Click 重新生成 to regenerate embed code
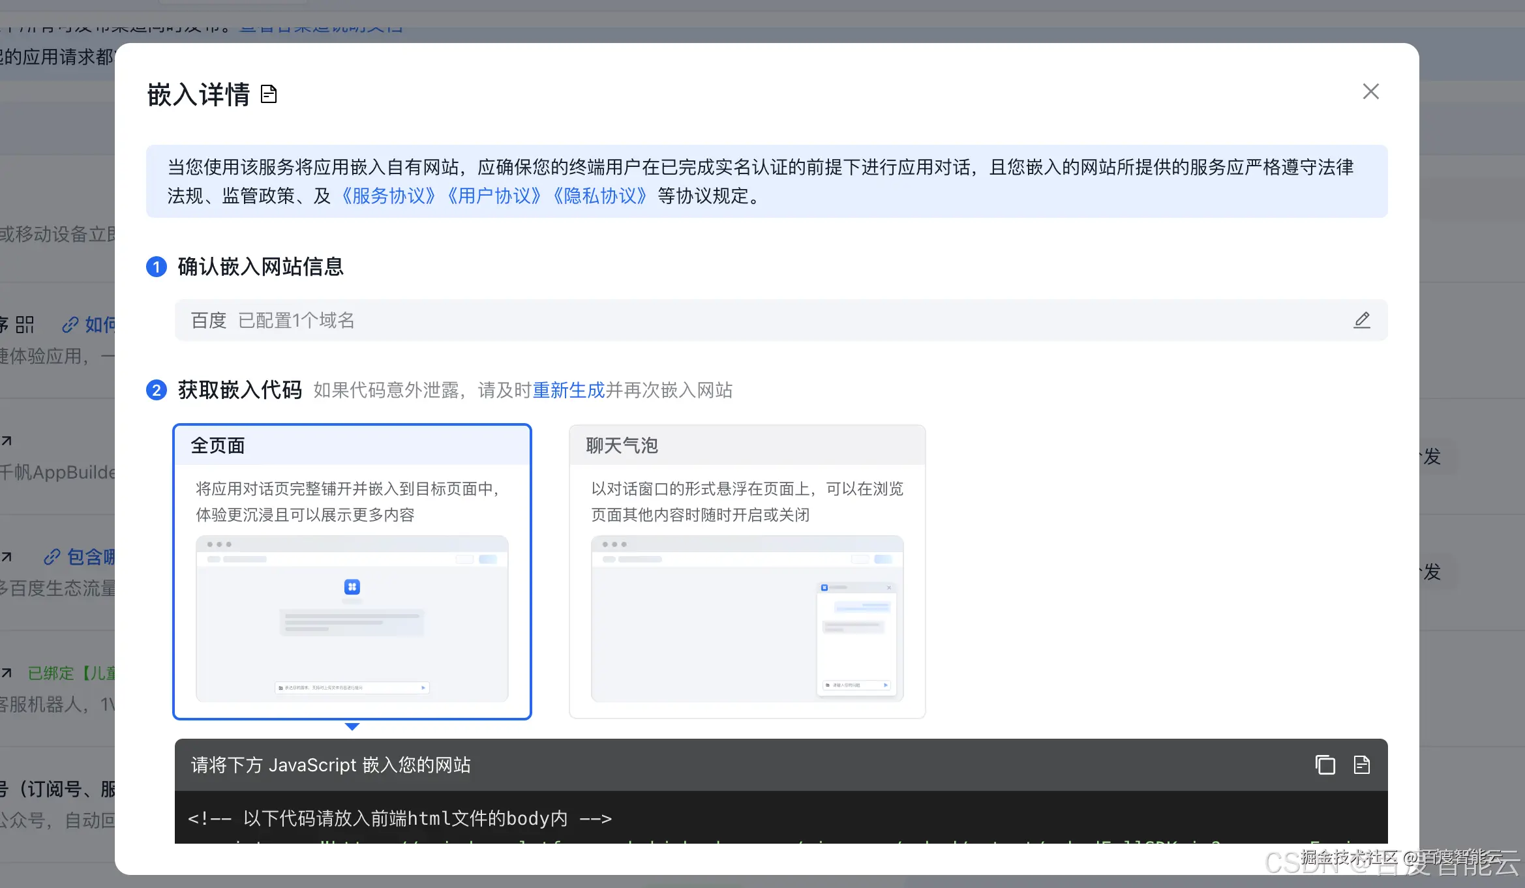The height and width of the screenshot is (888, 1525). coord(568,390)
